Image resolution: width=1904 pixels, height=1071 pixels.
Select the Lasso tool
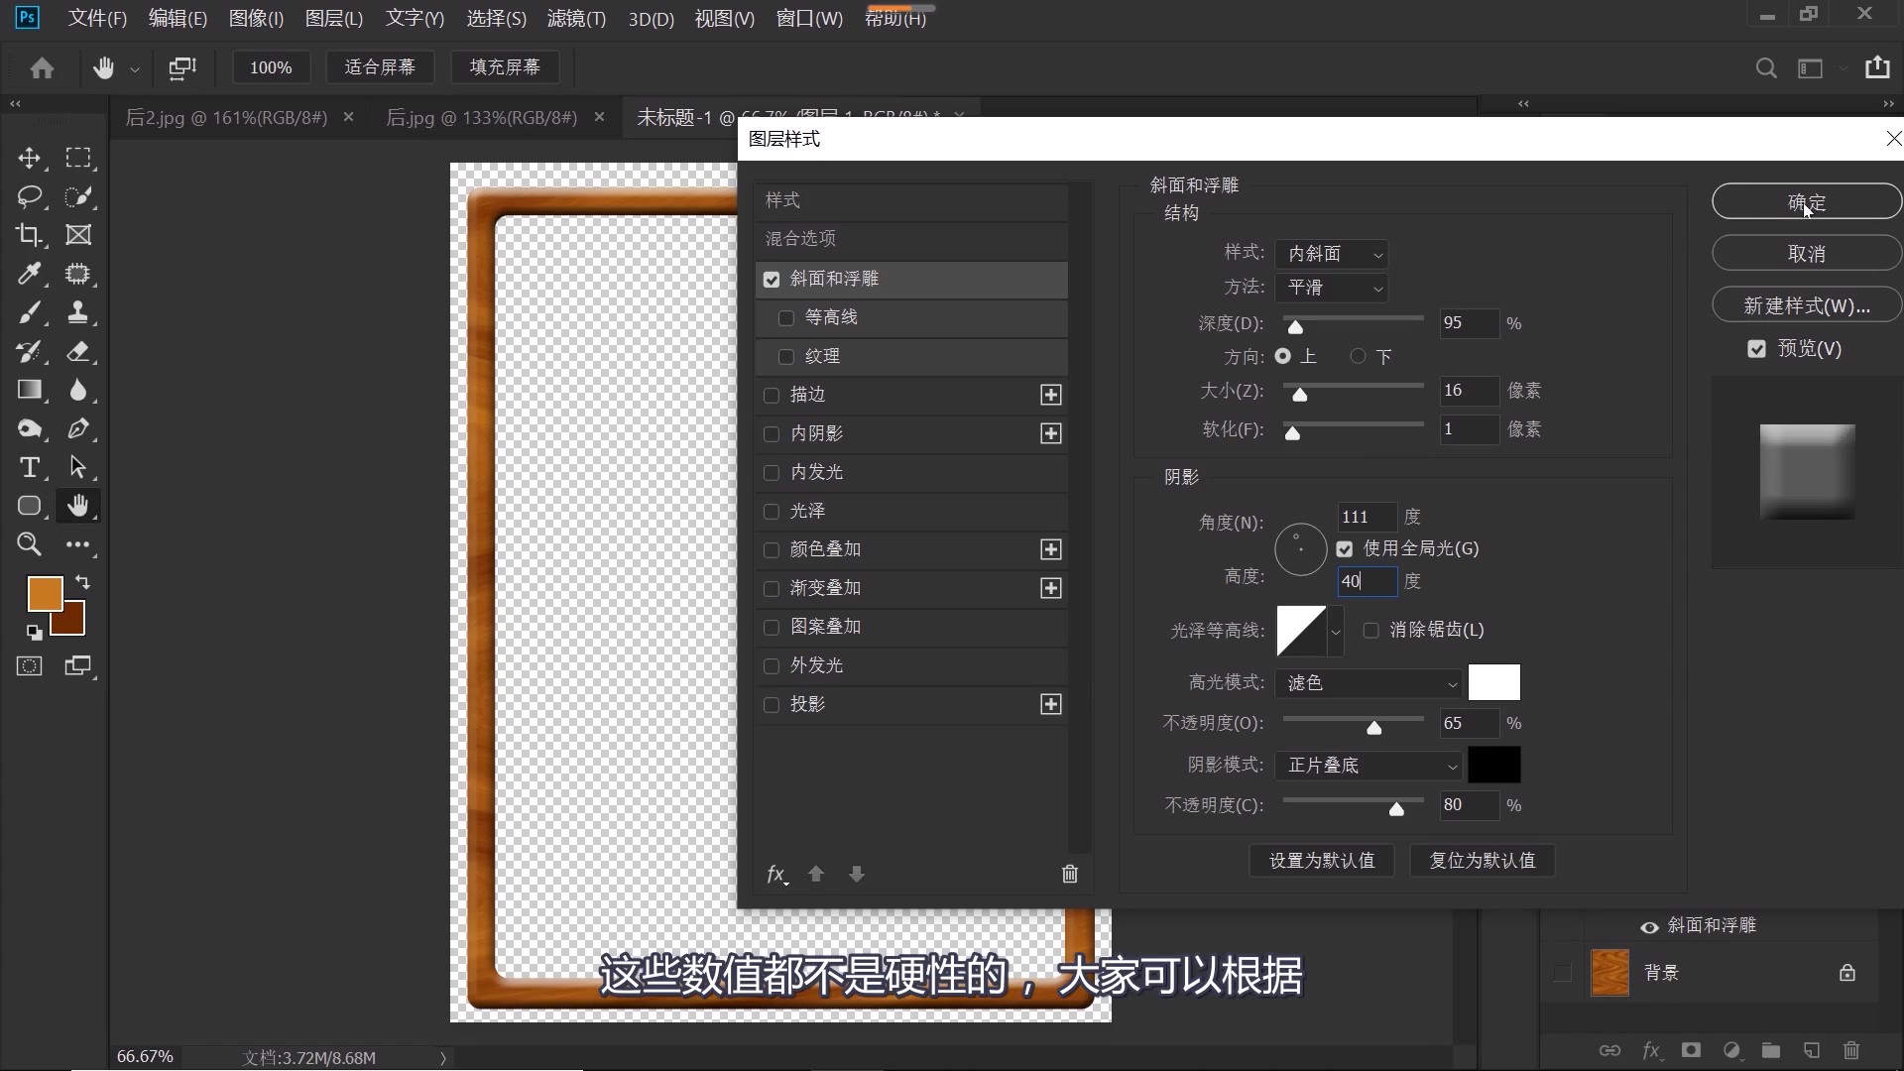[x=30, y=196]
